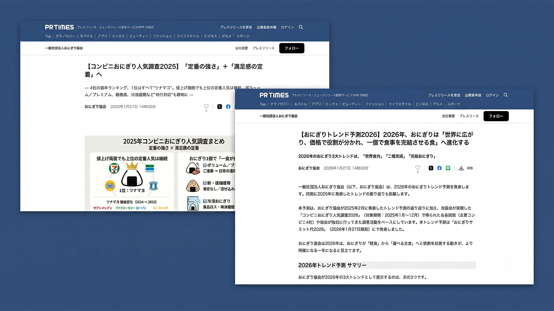Select グルメ category in the back window

226,36
